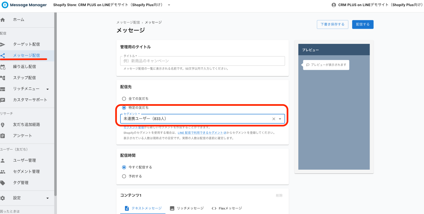Image resolution: width=424 pixels, height=214 pixels.
Task: Switch to Flexメッセージ tab
Action: (x=227, y=208)
